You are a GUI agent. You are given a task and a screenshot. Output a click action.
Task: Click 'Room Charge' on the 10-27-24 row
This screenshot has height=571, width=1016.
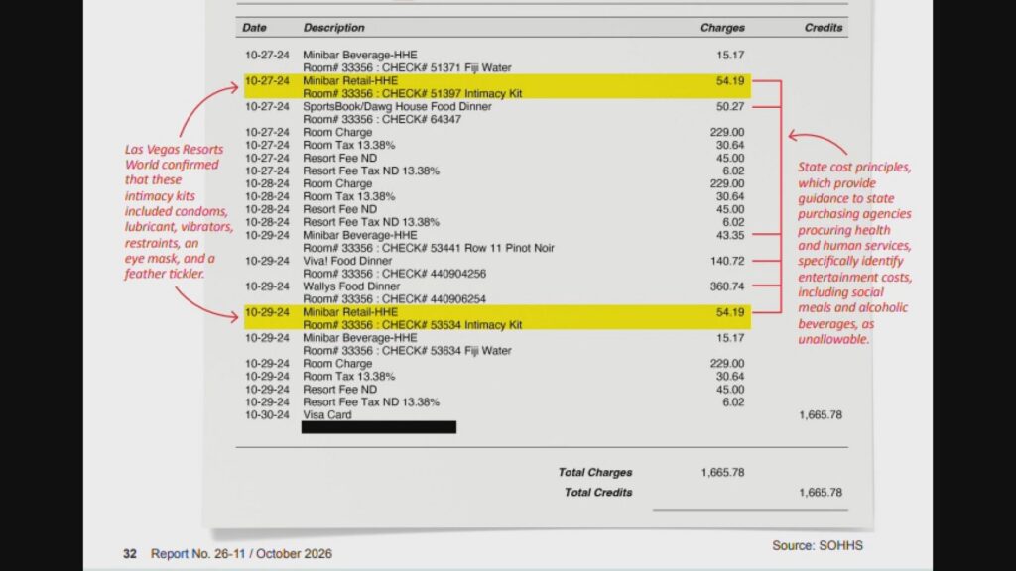tap(337, 132)
